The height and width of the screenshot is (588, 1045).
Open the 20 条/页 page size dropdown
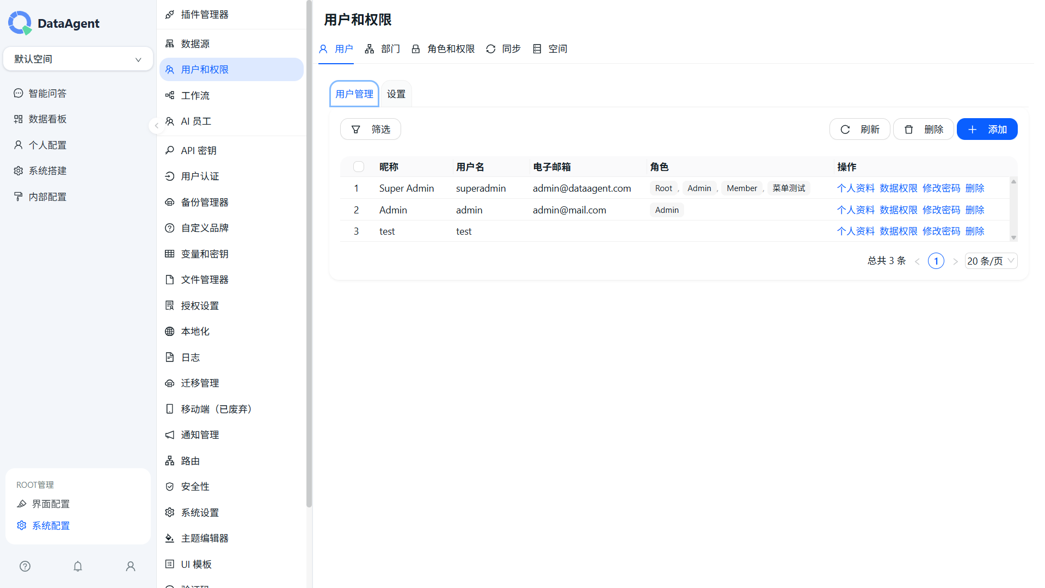tap(991, 261)
